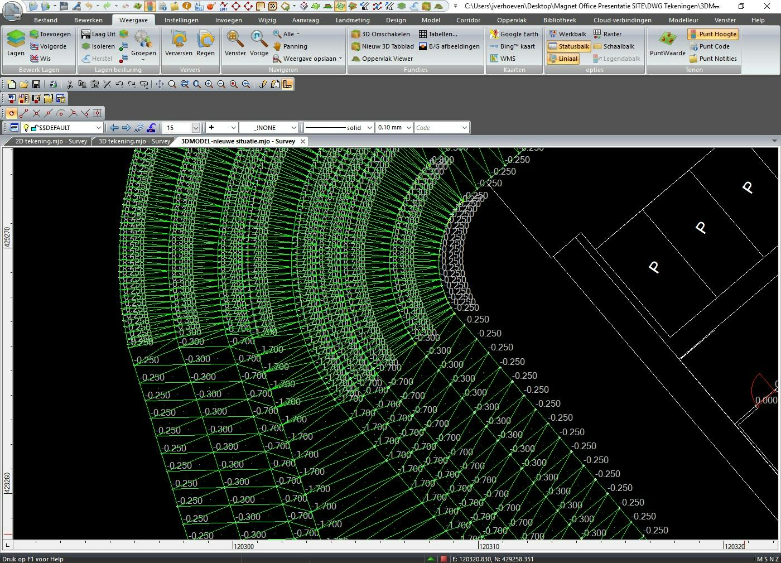Expand the 0.10 mm line weight dropdown

click(x=409, y=128)
